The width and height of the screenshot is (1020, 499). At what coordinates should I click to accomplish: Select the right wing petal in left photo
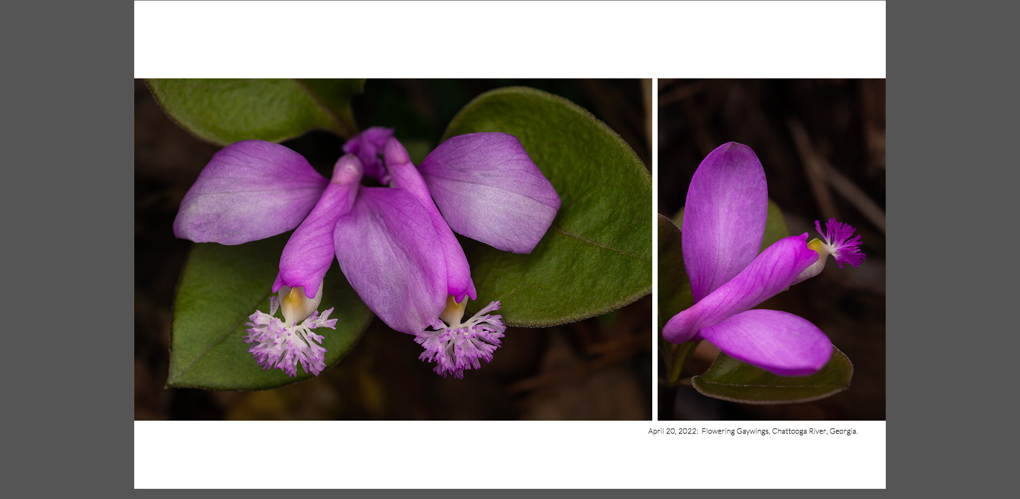coord(491,190)
